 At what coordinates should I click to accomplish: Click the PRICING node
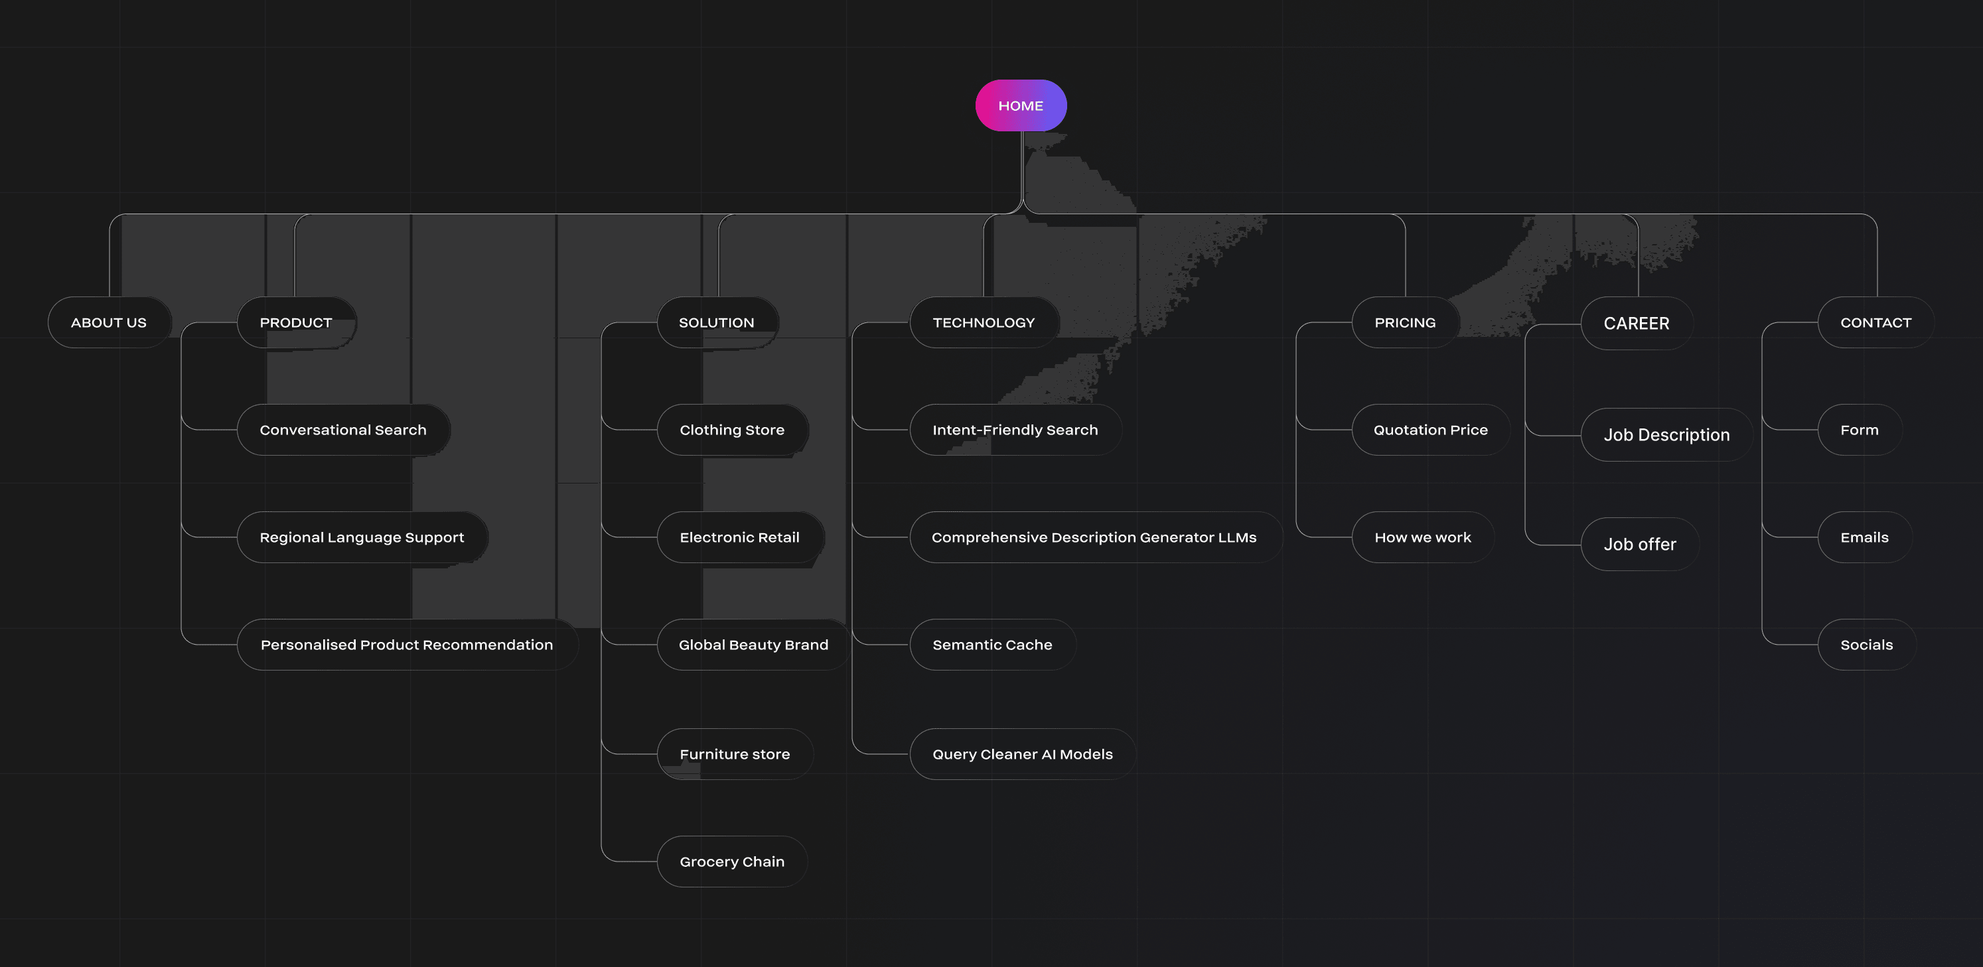coord(1404,322)
